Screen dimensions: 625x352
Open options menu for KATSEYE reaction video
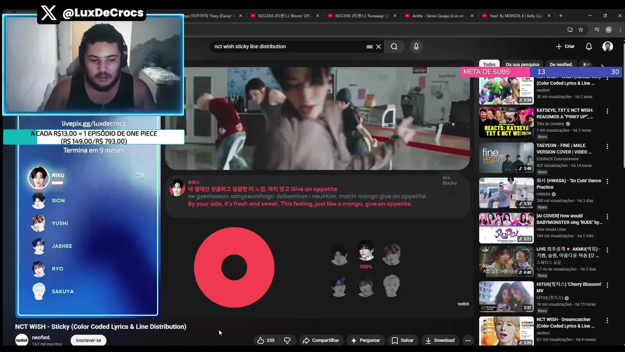tap(607, 111)
